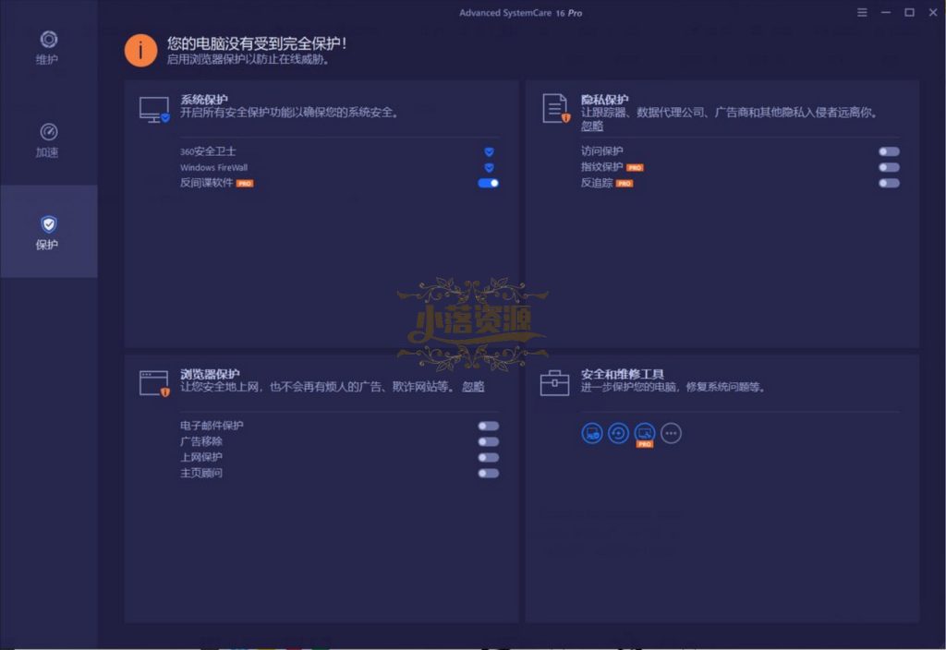Click the PRO badge beside 反间谍软件
Viewport: 946px width, 650px height.
pos(244,184)
